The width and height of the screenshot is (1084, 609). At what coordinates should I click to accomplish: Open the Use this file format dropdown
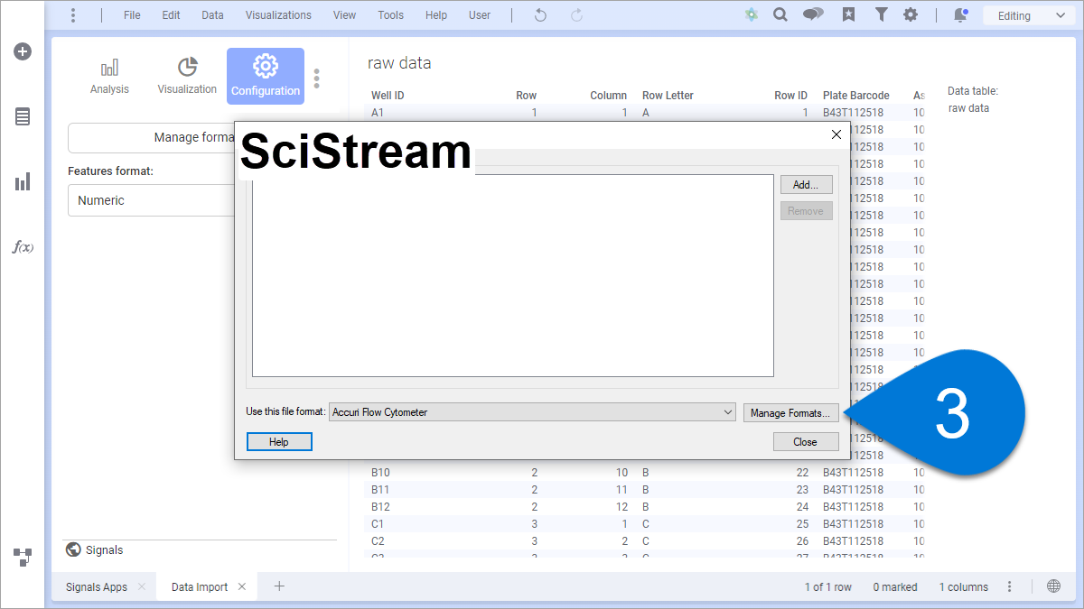(x=533, y=412)
